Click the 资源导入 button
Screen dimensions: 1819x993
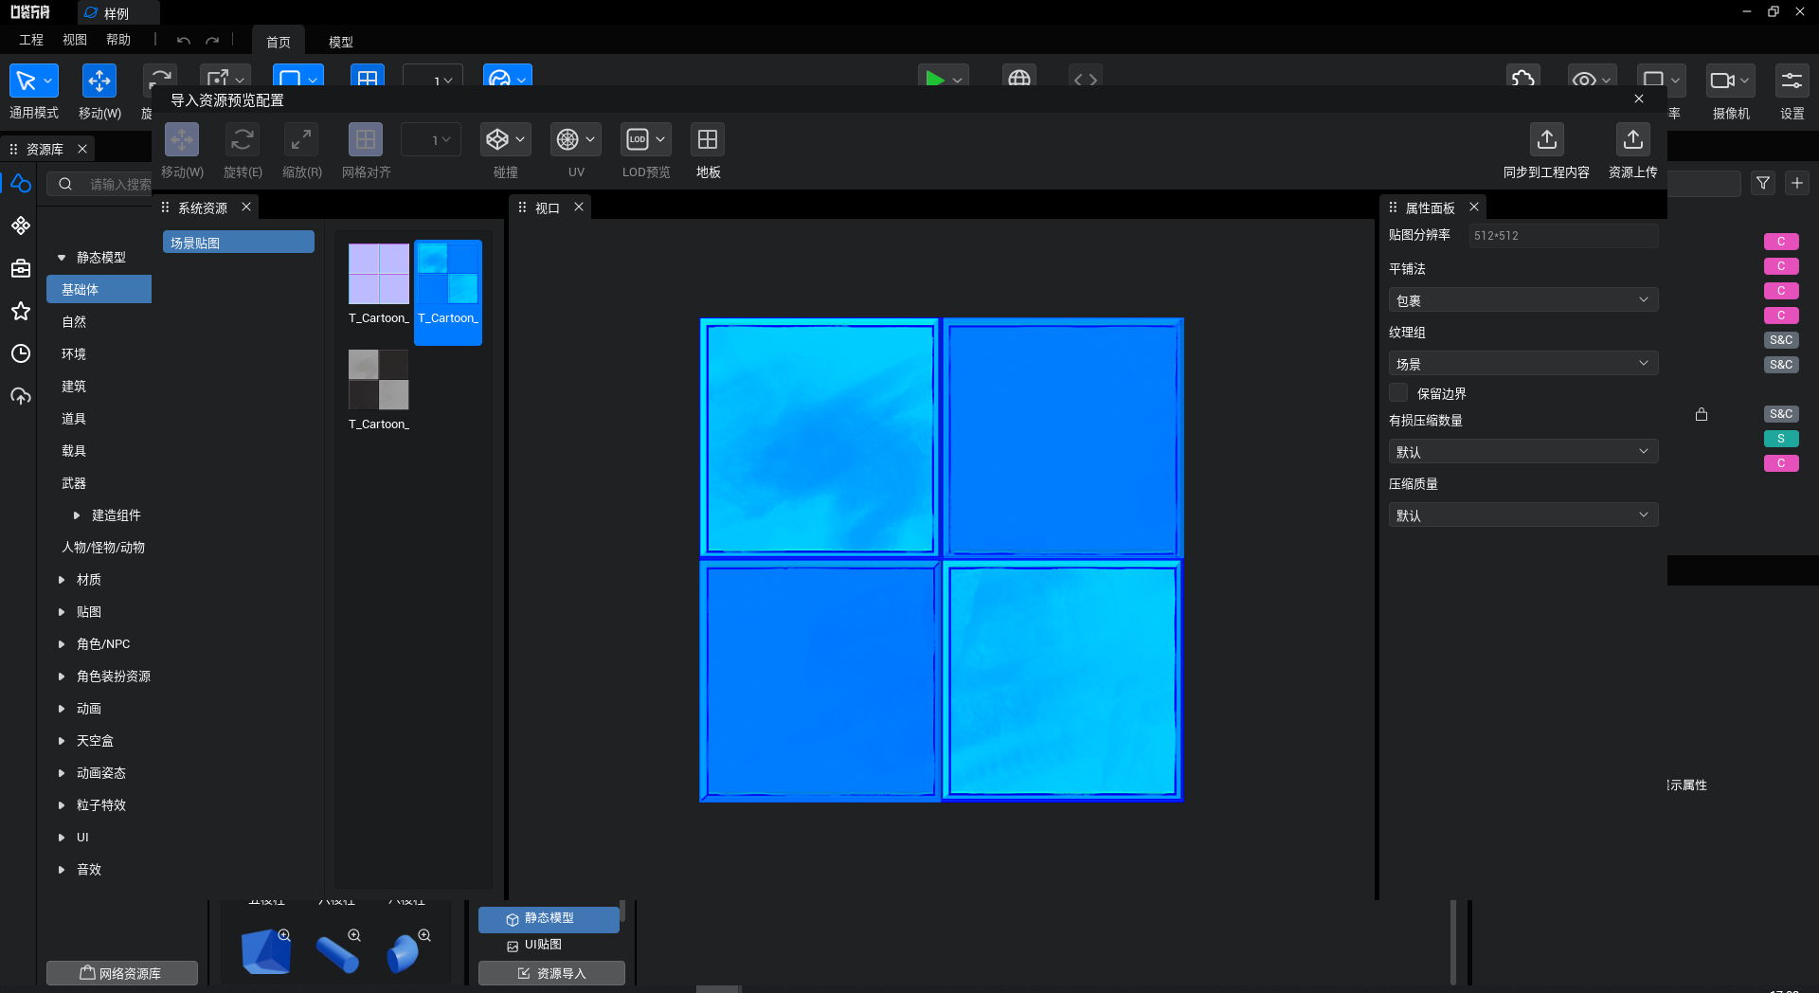tap(551, 973)
